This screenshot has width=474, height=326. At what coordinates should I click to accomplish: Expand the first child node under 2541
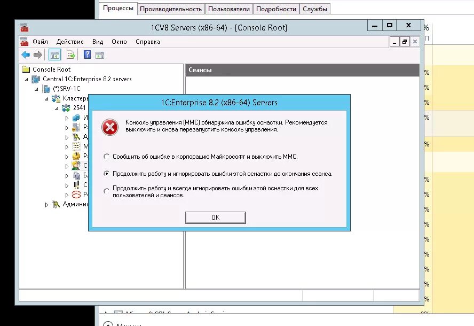coord(67,118)
